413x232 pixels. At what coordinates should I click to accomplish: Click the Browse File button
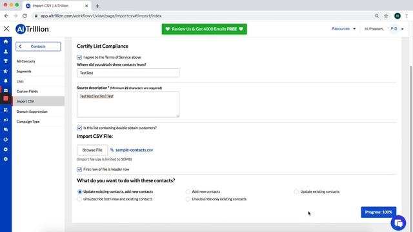(x=92, y=150)
